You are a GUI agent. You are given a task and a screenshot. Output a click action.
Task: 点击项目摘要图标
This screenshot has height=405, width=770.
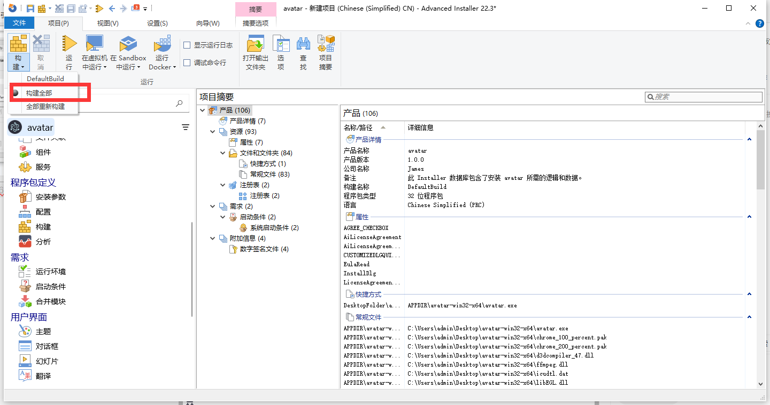pos(326,51)
